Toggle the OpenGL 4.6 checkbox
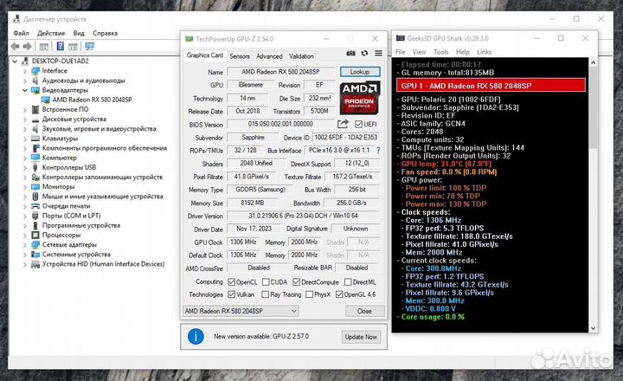 [x=339, y=294]
